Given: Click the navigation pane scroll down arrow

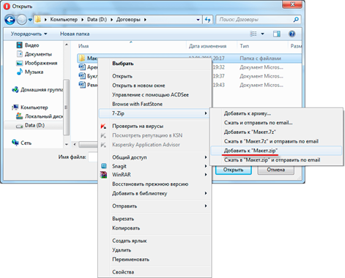Looking at the screenshot, I should [x=67, y=144].
